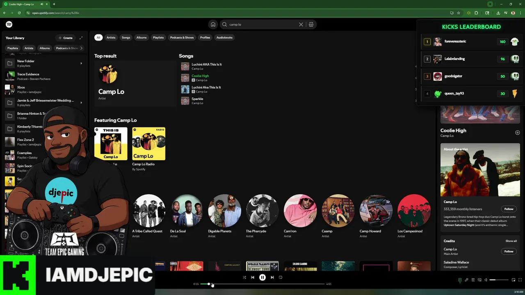Open the Xbox playlist
The image size is (525, 295).
(44, 89)
